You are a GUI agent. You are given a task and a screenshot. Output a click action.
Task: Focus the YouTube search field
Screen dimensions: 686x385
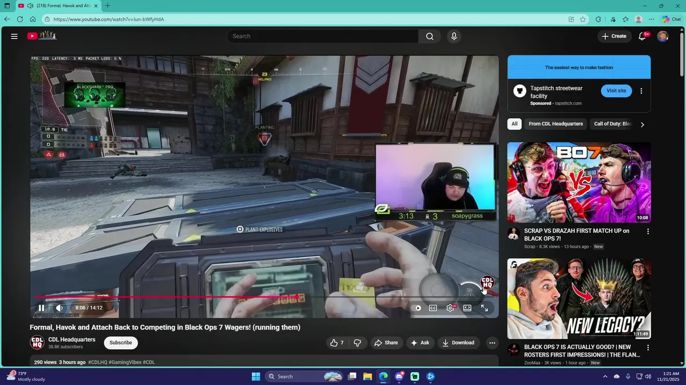click(323, 36)
